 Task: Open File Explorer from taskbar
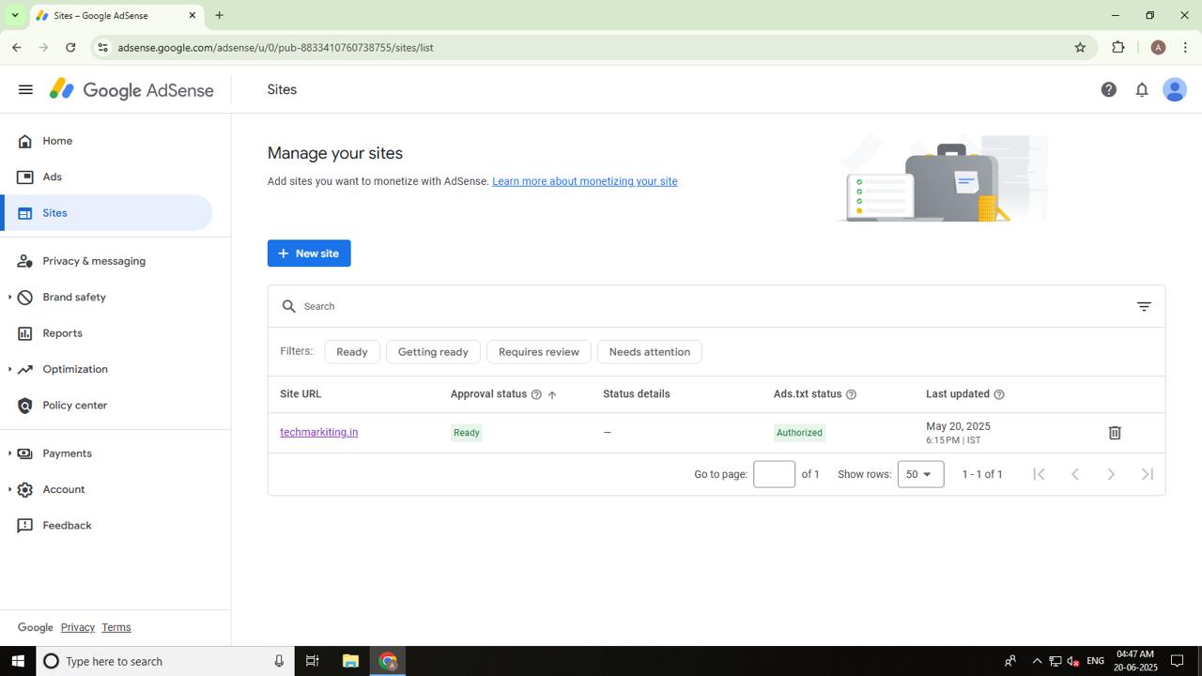(x=350, y=661)
